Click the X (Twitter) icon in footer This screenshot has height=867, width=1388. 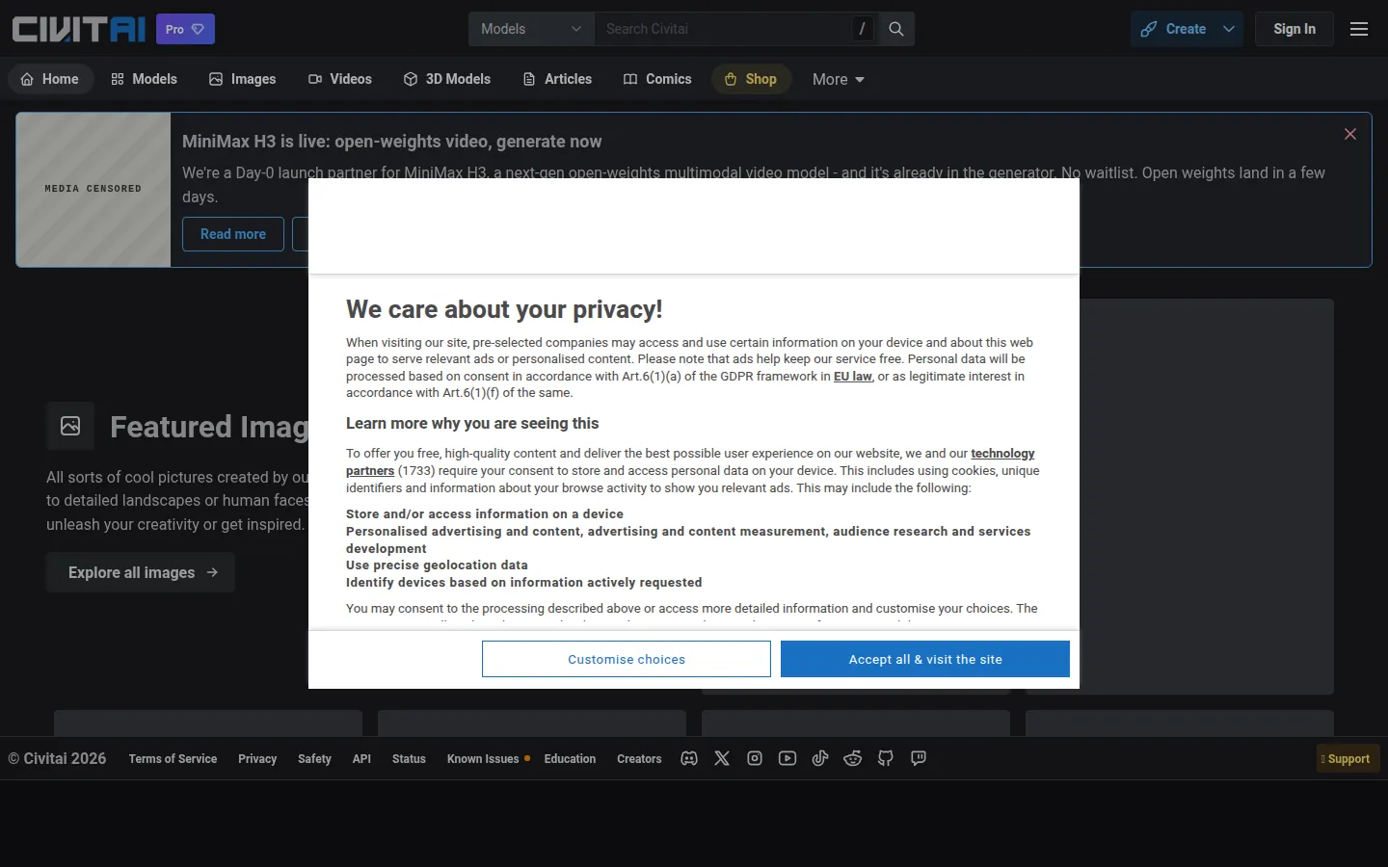[x=722, y=759]
